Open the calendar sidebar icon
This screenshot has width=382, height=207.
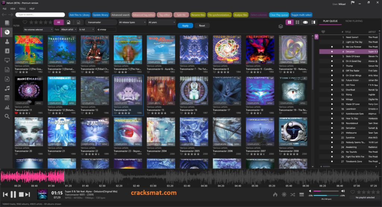7,98
